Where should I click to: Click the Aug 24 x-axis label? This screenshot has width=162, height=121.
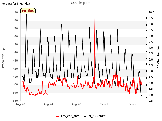(48, 104)
